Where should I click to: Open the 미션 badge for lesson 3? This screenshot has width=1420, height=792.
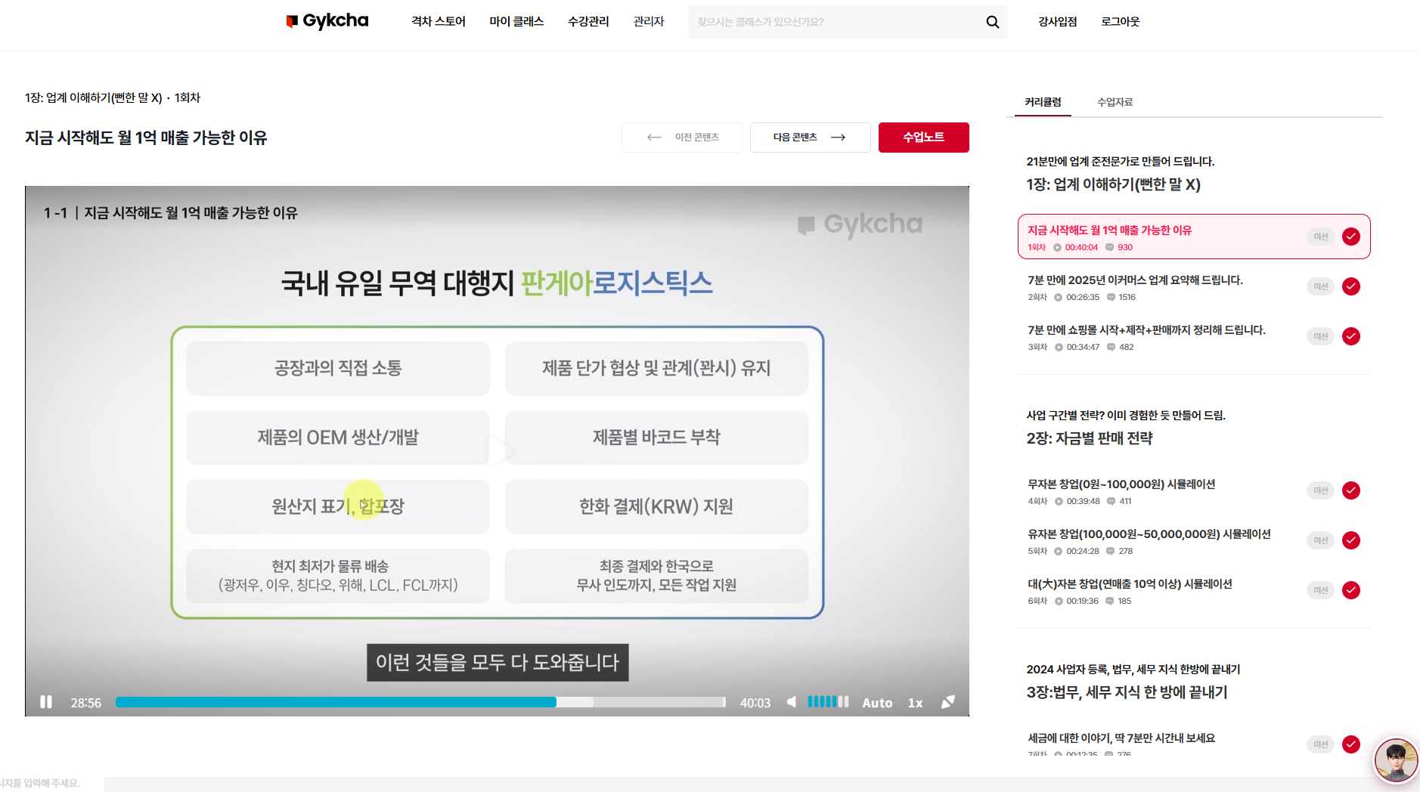[x=1320, y=336]
